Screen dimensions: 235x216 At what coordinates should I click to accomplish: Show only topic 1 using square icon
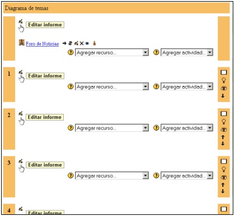[x=224, y=72]
